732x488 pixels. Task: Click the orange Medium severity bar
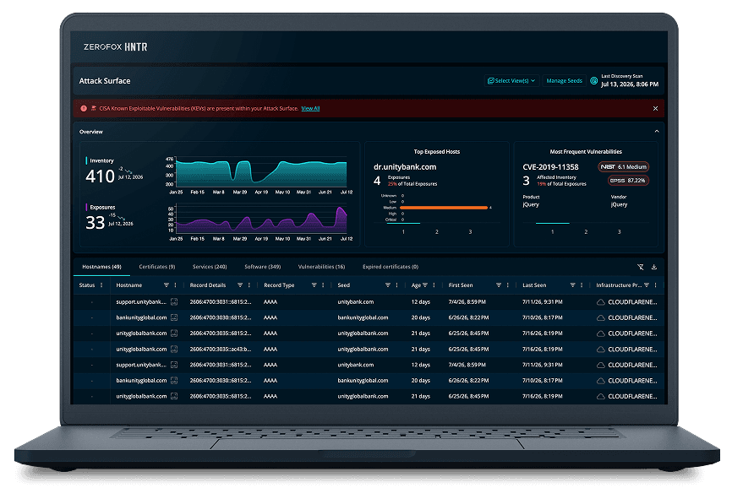pyautogui.click(x=444, y=208)
